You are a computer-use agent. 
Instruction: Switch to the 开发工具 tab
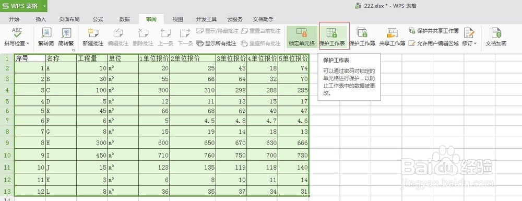tap(206, 19)
